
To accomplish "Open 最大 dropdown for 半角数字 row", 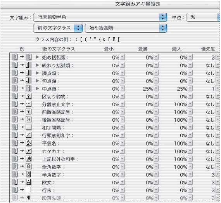I will point(190,175).
